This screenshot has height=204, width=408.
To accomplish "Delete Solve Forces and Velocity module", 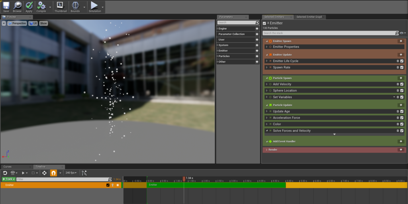I will tap(398, 131).
